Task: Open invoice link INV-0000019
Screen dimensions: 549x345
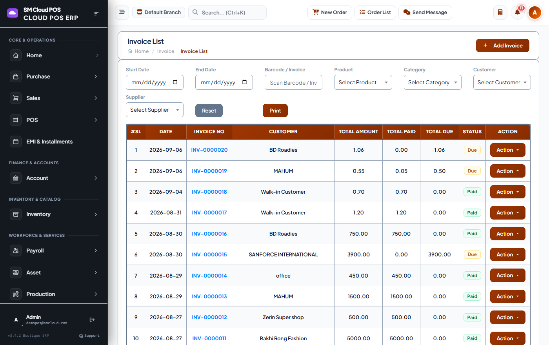Action: 209,171
